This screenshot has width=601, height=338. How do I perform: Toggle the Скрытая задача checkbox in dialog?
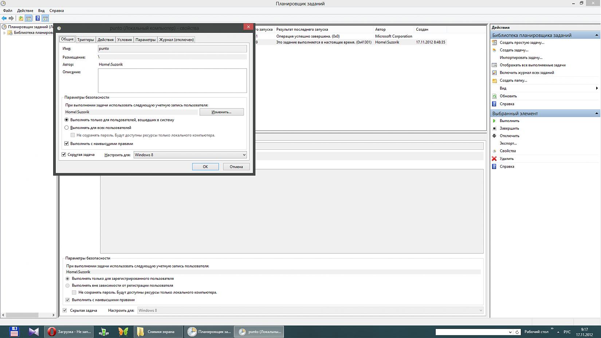click(64, 154)
